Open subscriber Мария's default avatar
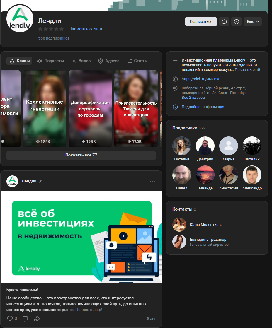 click(228, 146)
